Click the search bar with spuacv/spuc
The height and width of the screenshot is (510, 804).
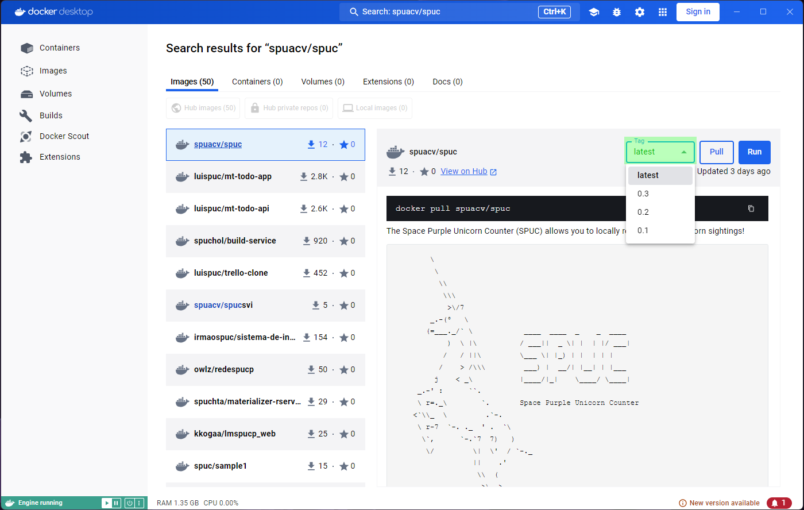(x=459, y=11)
